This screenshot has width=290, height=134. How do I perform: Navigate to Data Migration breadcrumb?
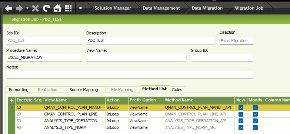207,8
